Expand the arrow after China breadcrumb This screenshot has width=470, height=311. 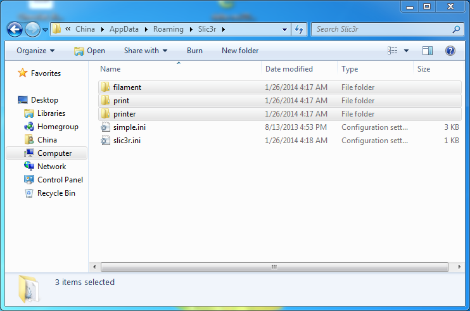tap(103, 29)
